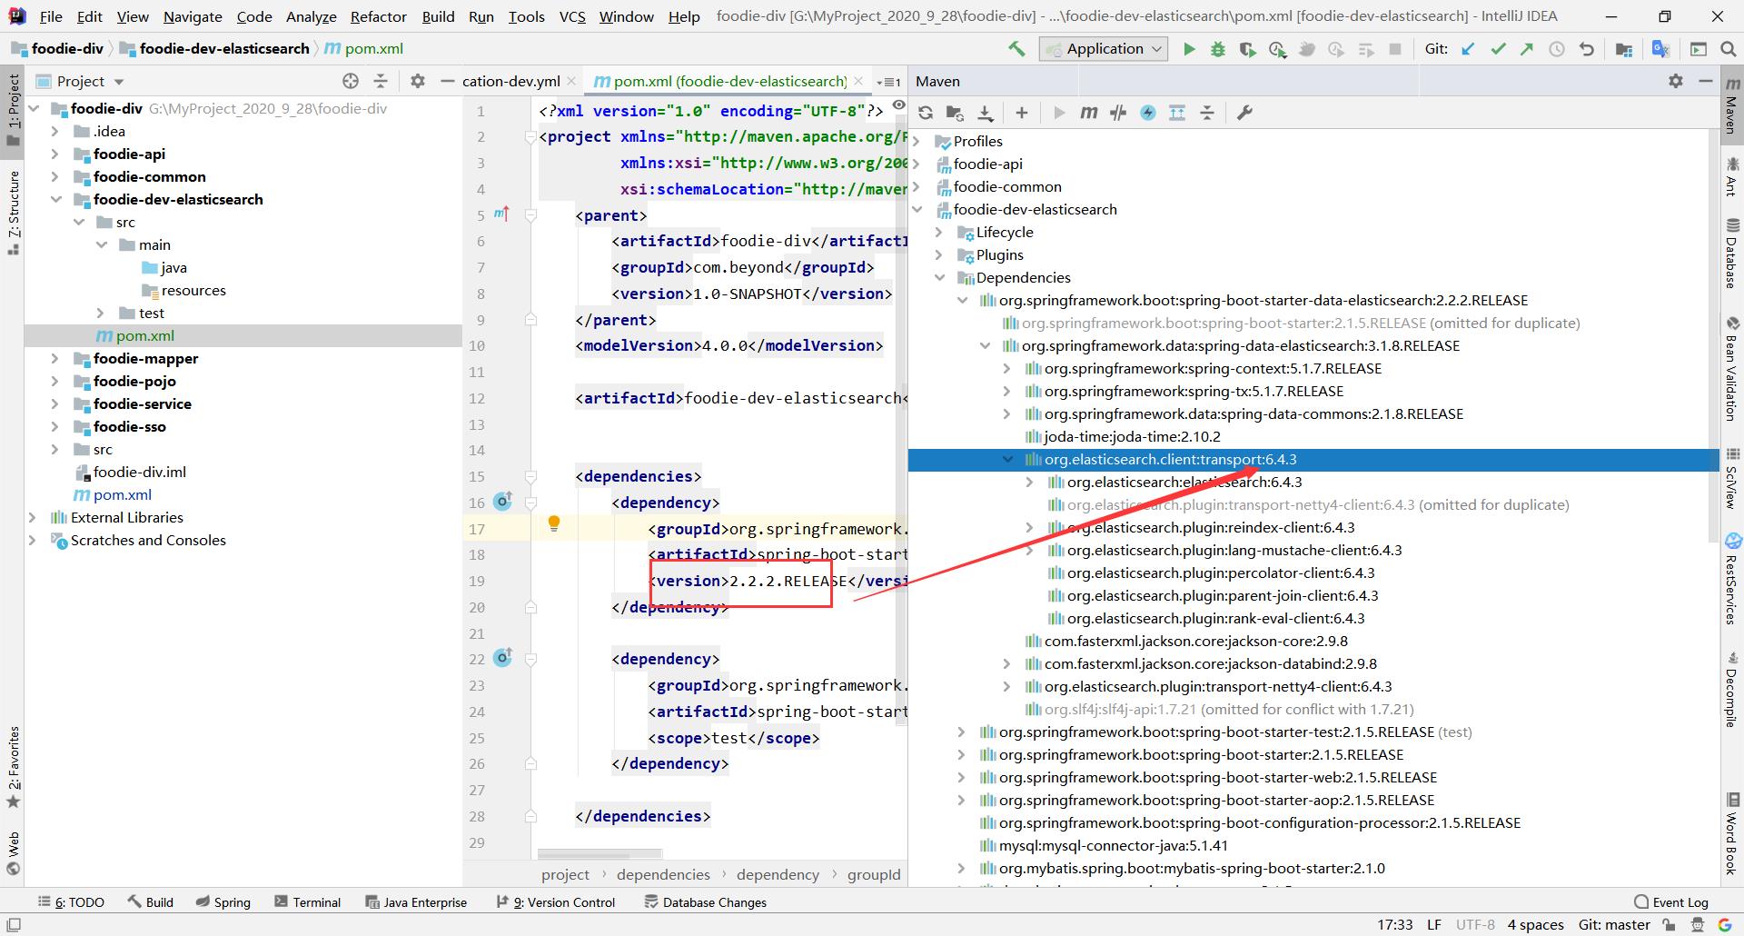
Task: Open Maven panel gear options
Action: (x=1676, y=81)
